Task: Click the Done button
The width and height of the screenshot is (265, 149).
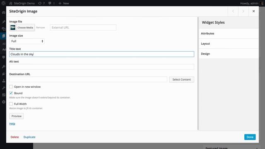Action: point(250,137)
